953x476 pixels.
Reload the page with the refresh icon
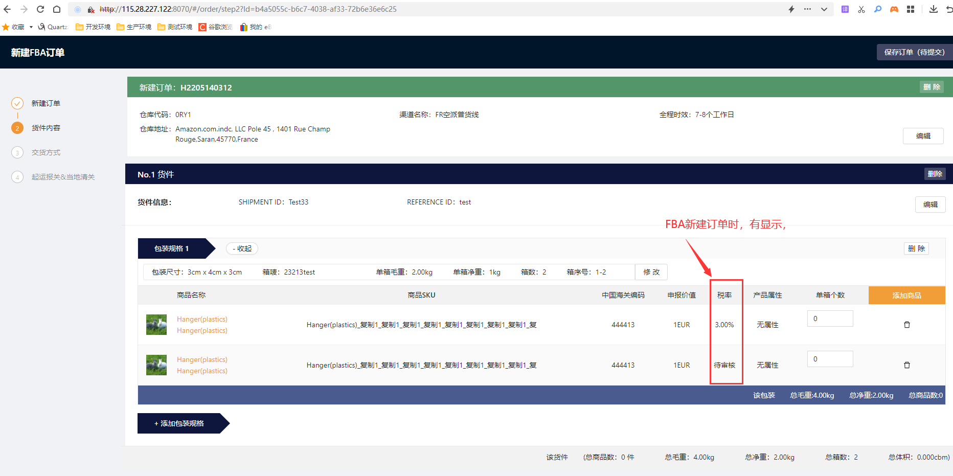40,9
